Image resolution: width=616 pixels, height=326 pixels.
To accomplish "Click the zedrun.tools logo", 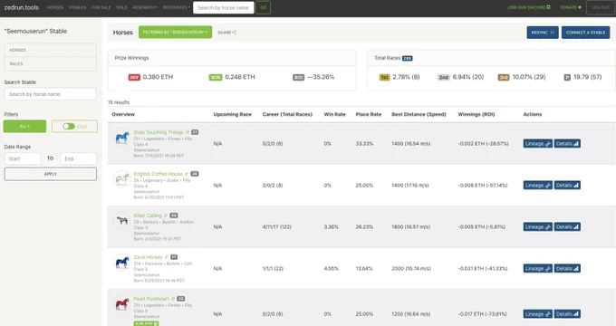I will [21, 7].
